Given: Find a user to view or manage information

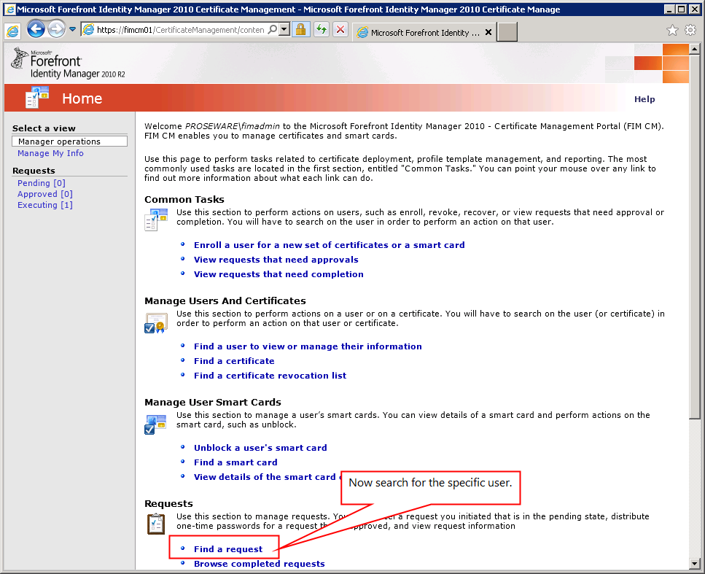Looking at the screenshot, I should point(308,346).
